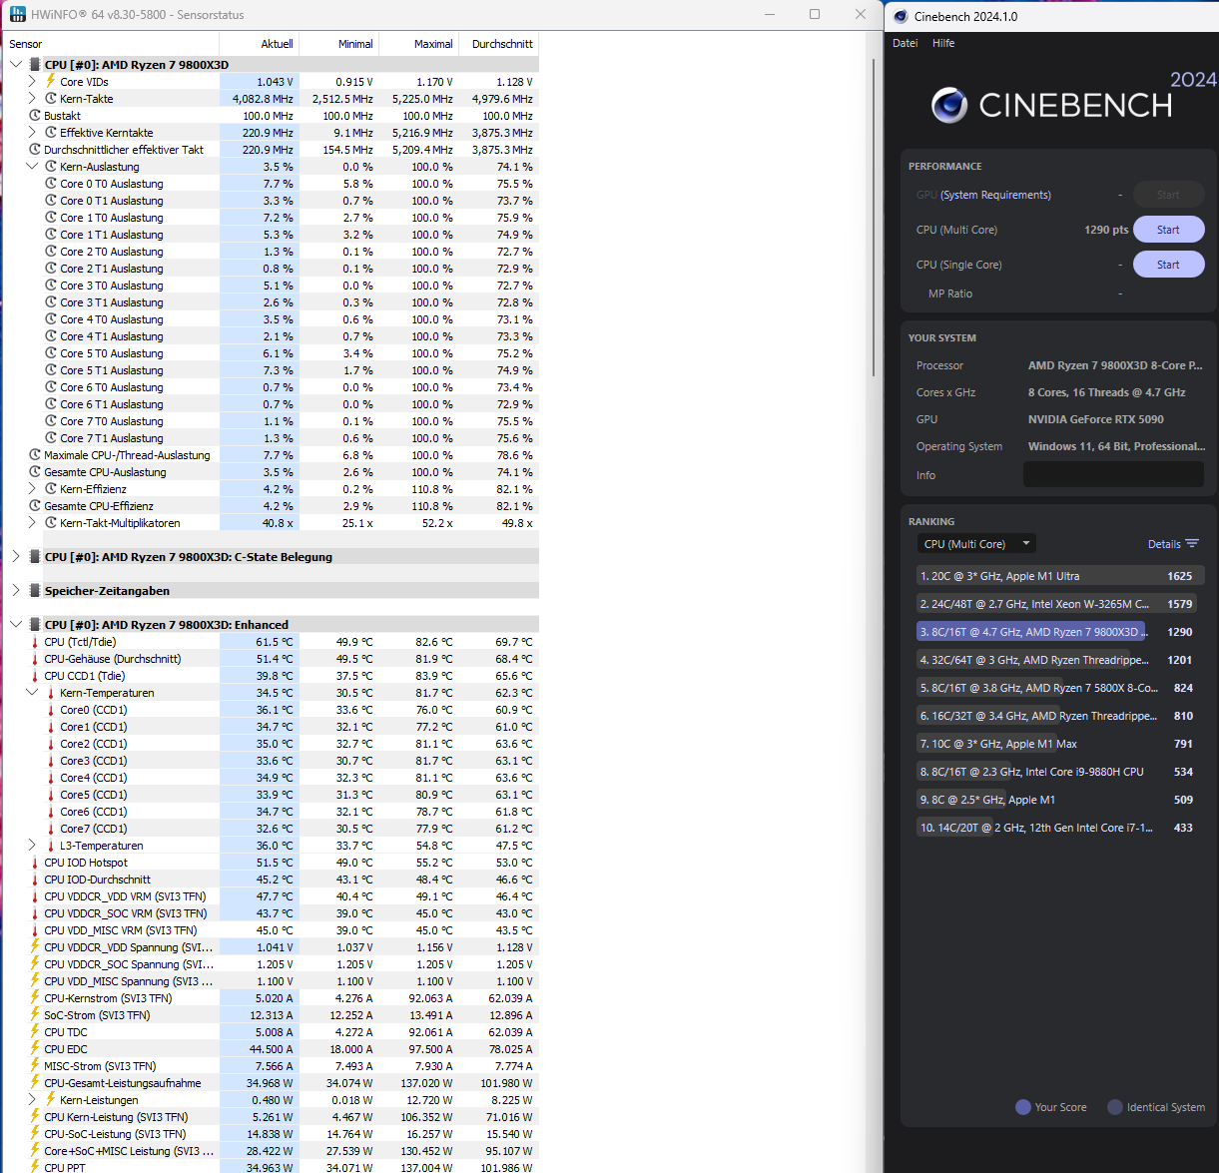The height and width of the screenshot is (1173, 1219).
Task: Expand the Kern-Leistungen row
Action: coord(32,1099)
